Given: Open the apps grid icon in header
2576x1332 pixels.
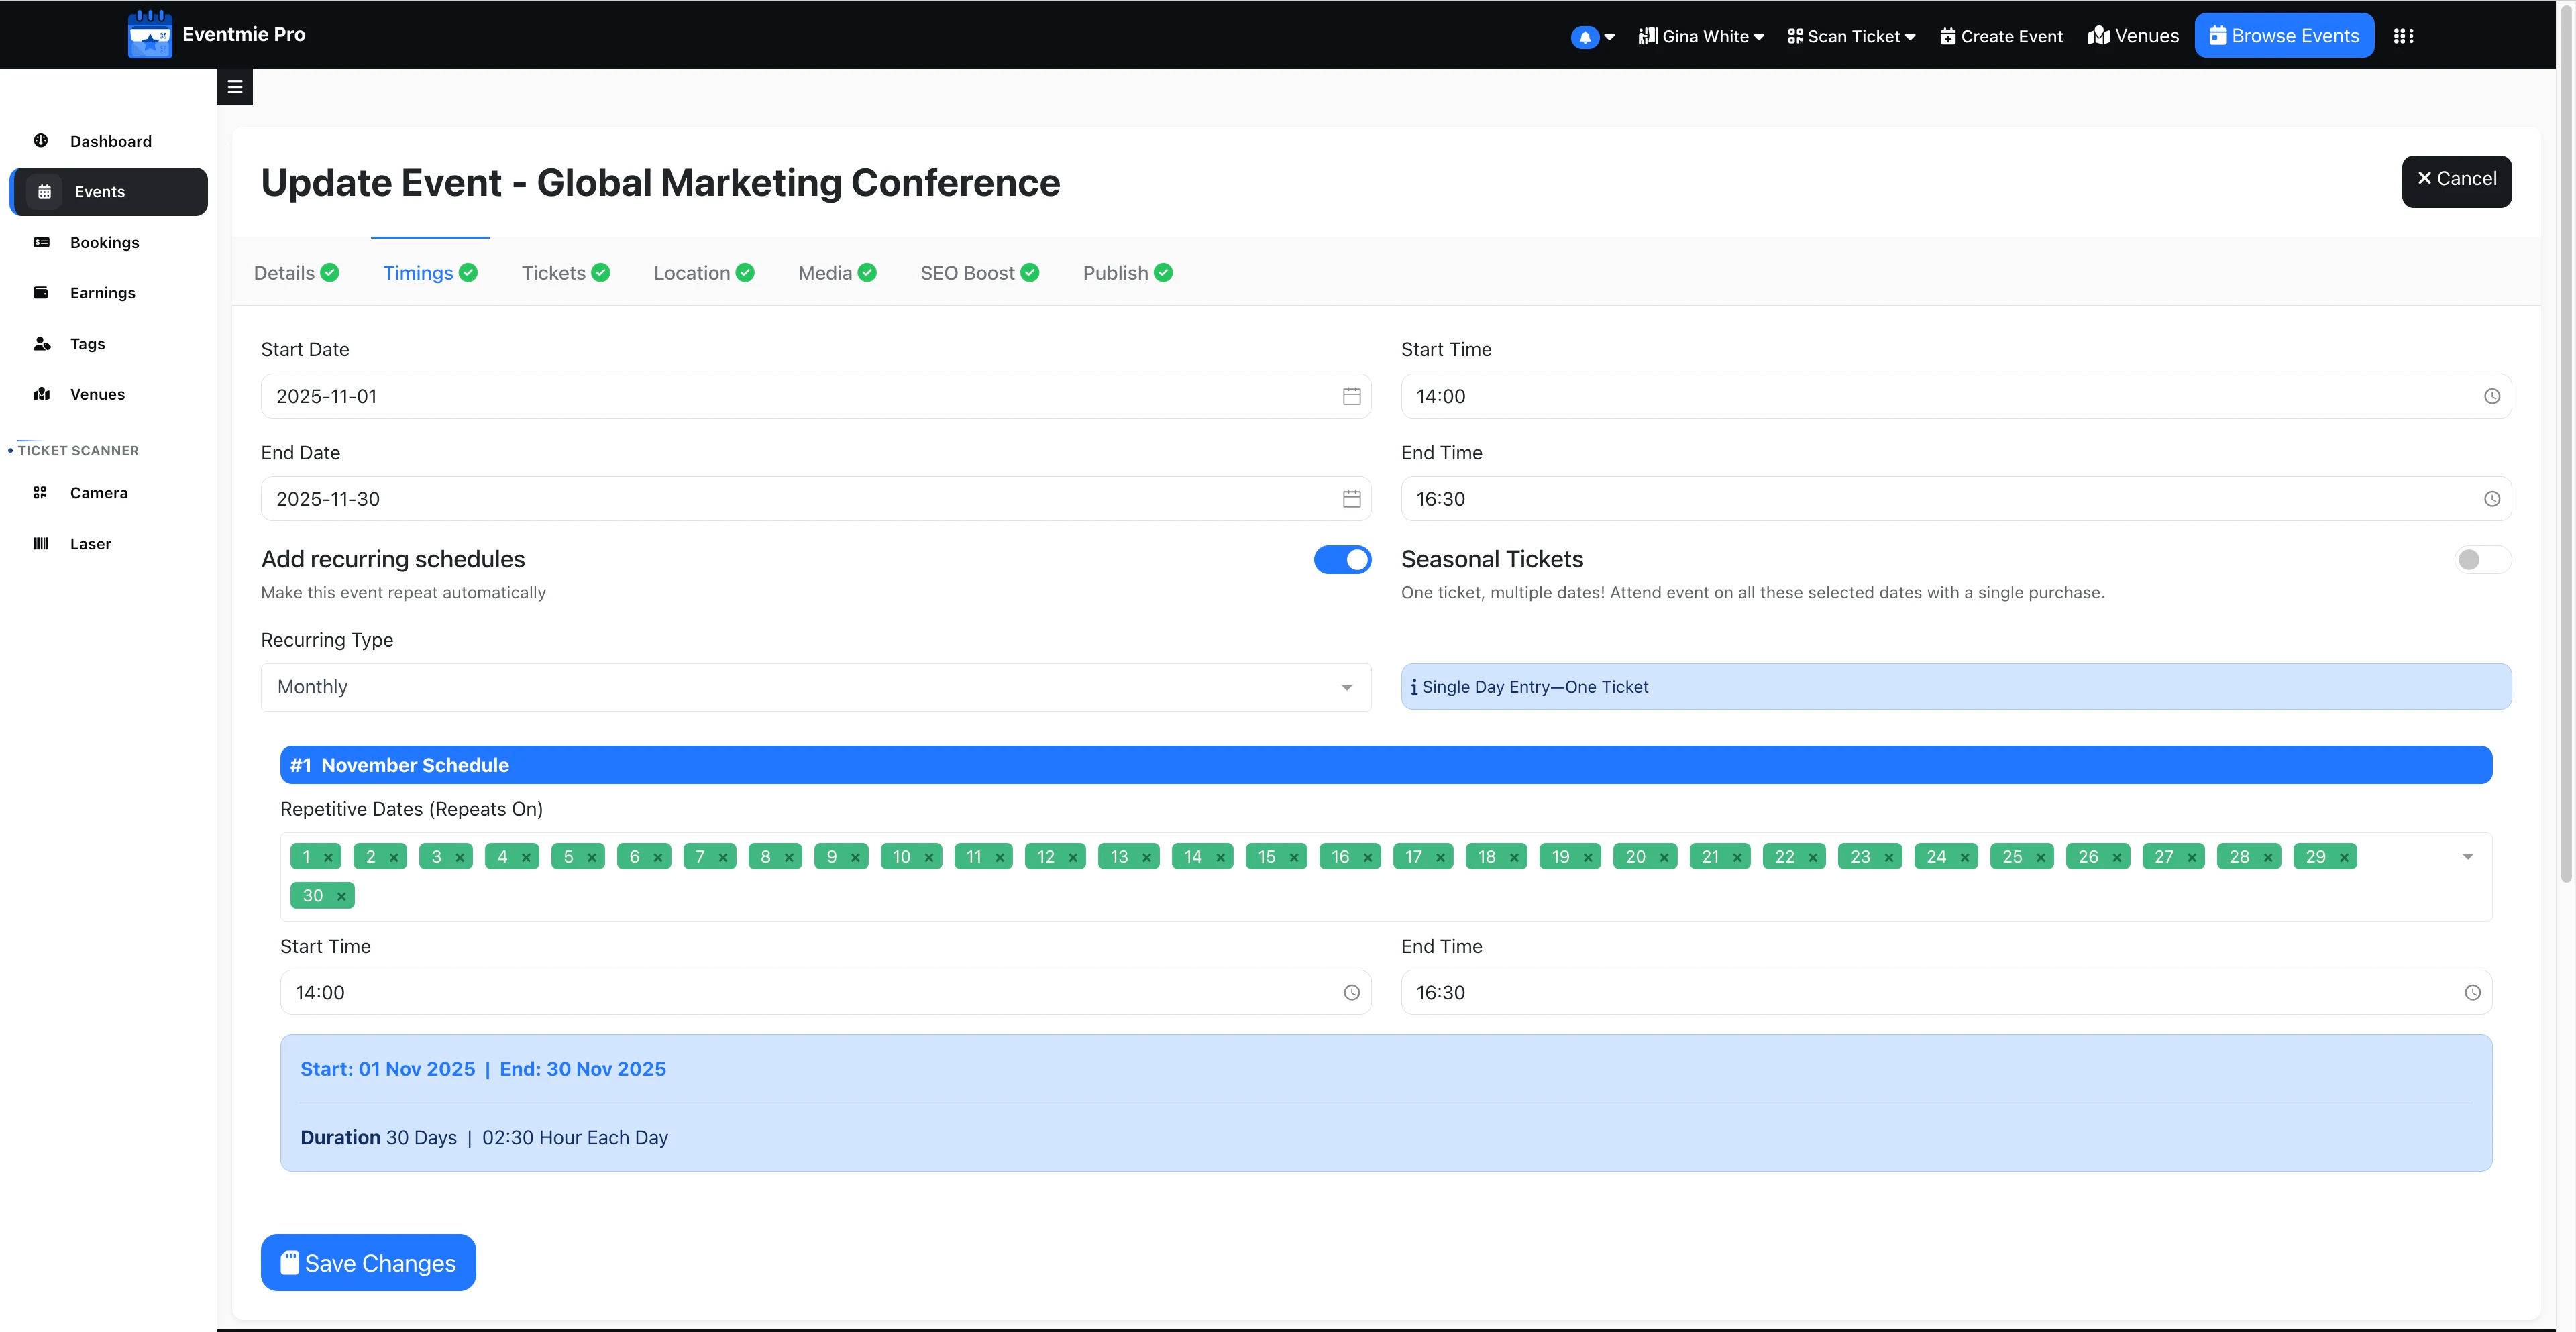Looking at the screenshot, I should point(2403,36).
